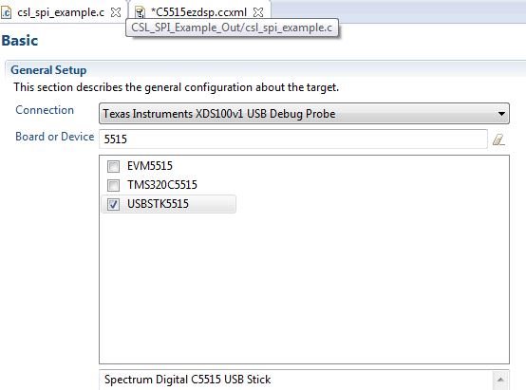The image size is (526, 390).
Task: Switch to the csl_spi_example.c tab
Action: pos(61,12)
